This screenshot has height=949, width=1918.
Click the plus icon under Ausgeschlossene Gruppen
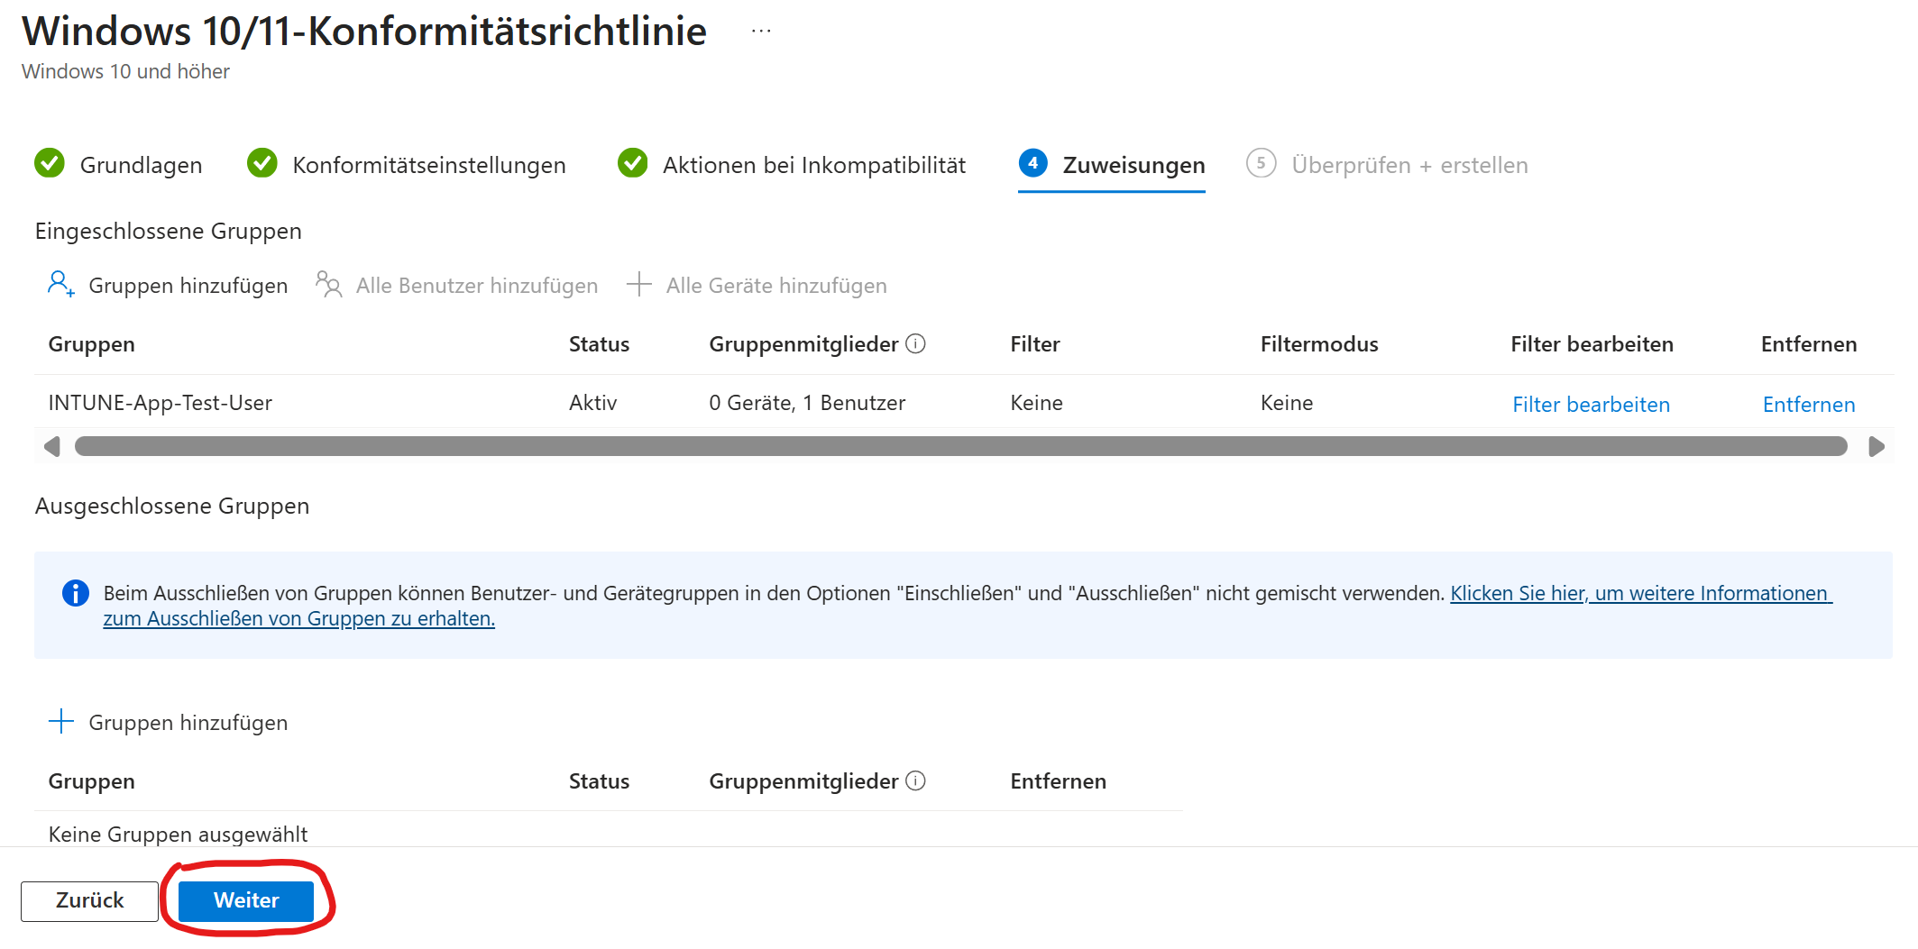coord(60,722)
